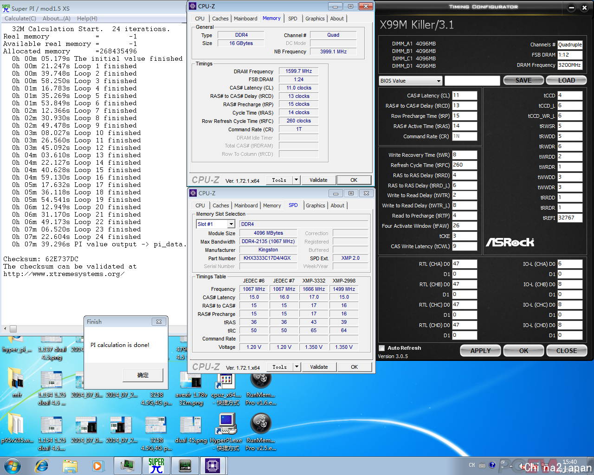Click the CPU-Z SPD window title icon
This screenshot has height=475, width=594.
pyautogui.click(x=193, y=193)
